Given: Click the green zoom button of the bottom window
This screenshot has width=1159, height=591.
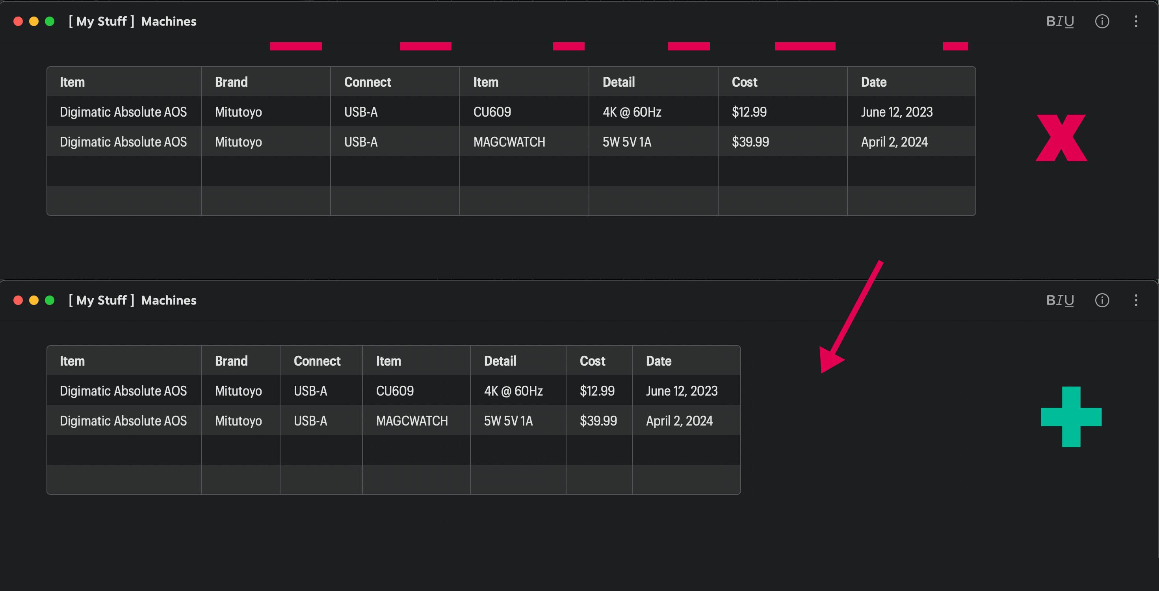Looking at the screenshot, I should (50, 300).
